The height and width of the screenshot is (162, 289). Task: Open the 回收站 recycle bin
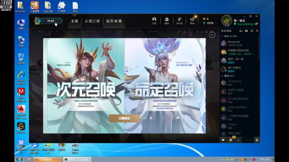click(x=21, y=59)
